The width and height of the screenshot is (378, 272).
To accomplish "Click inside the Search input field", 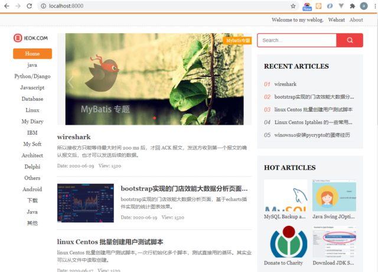I will point(296,40).
